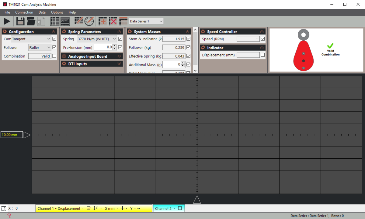Delete the current data series
Viewport: 365px width, 219px height.
click(113, 21)
